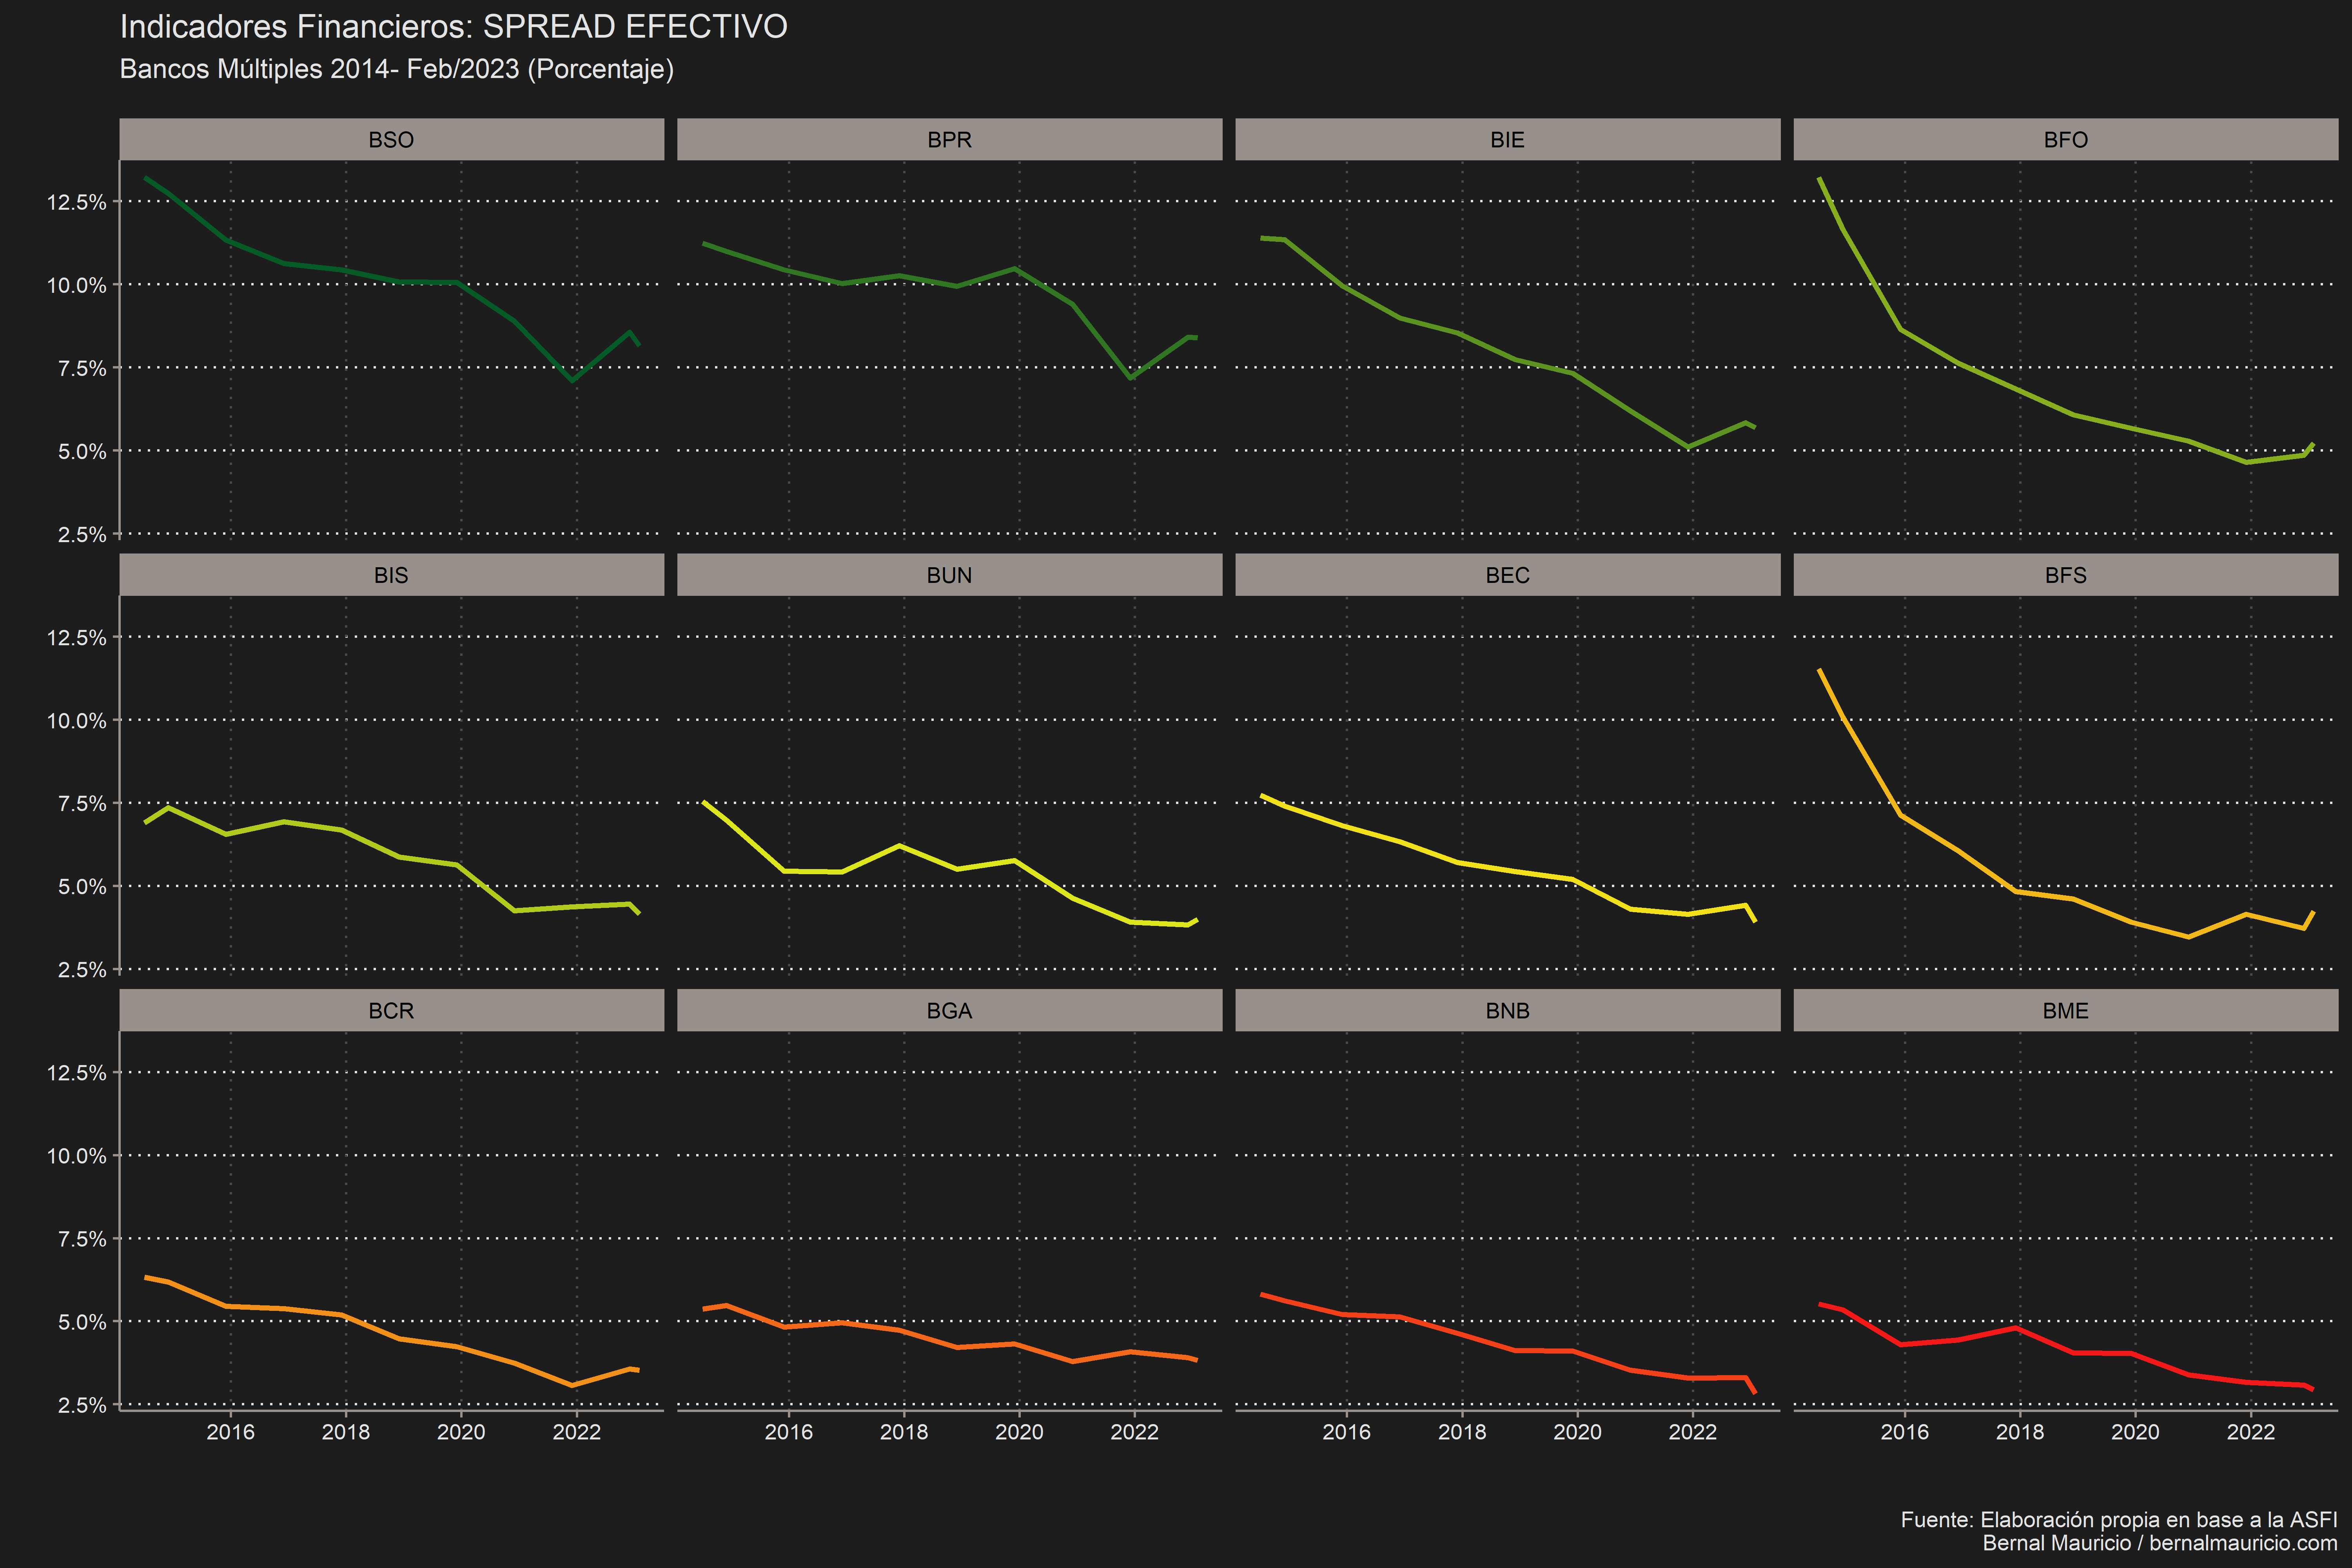Click the 2016 x-axis label under BNB

(1346, 1432)
